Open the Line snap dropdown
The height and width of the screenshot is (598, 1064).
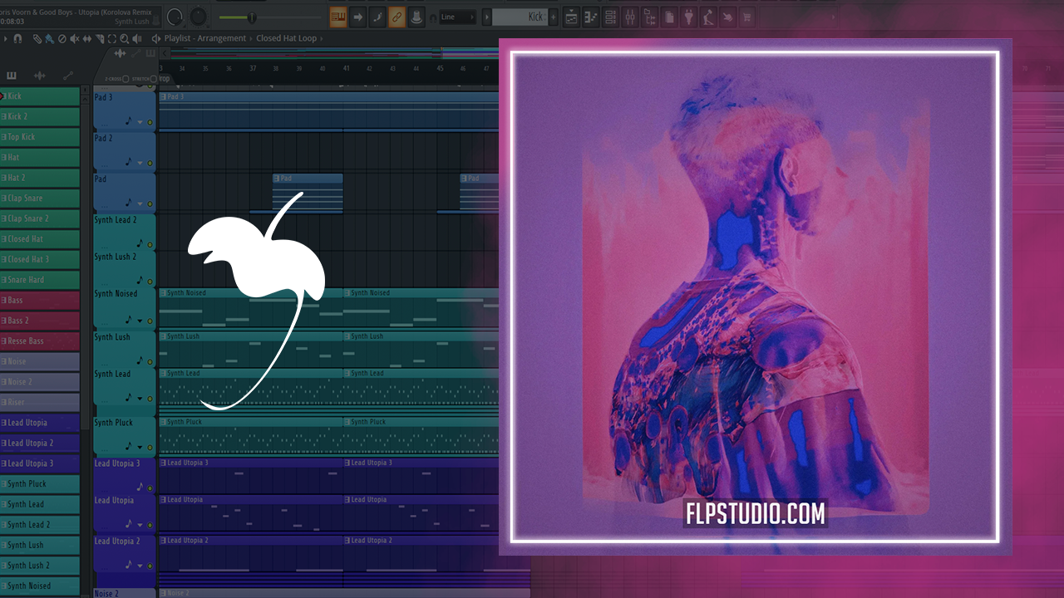[x=456, y=17]
